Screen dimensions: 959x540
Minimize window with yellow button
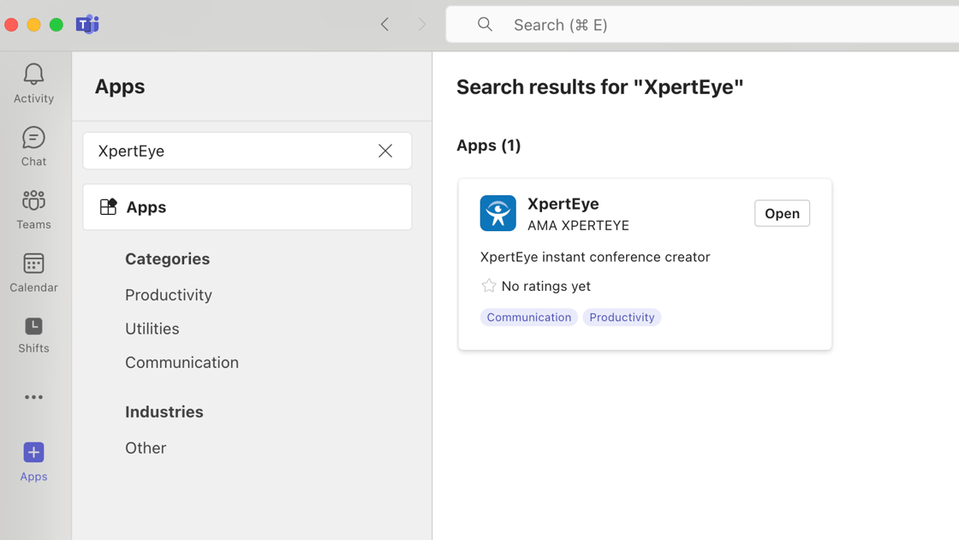tap(33, 25)
